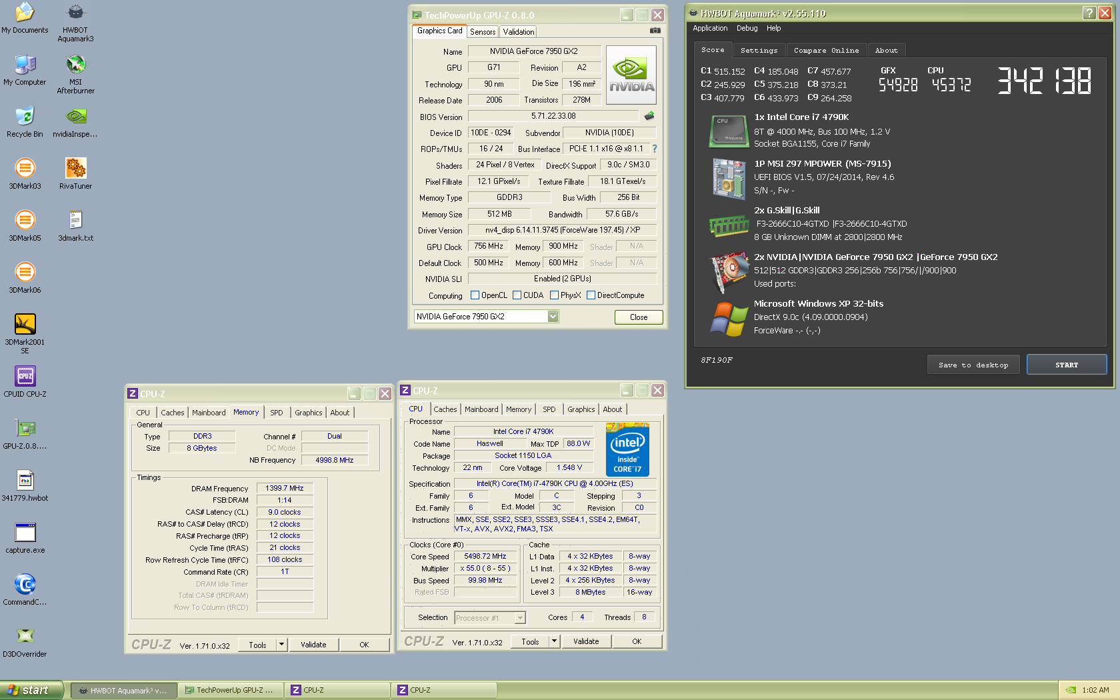This screenshot has width=1120, height=700.
Task: Click OK in CPU tab CPU-Z window
Action: pos(637,641)
